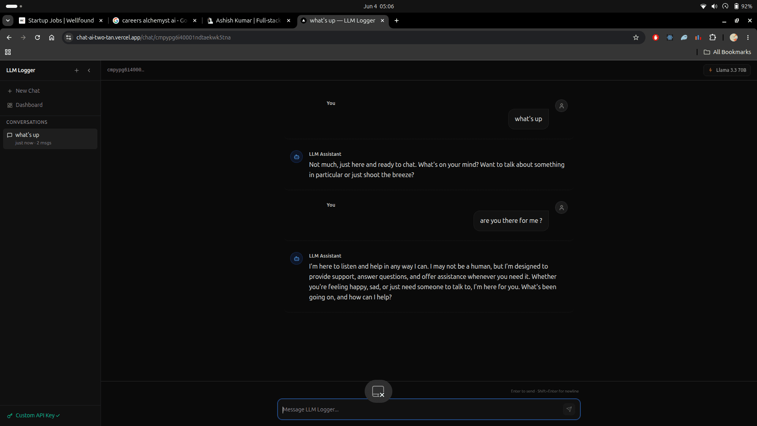The image size is (757, 426).
Task: Switch to the Ashish Kumar | Full-stack tab
Action: [x=248, y=21]
